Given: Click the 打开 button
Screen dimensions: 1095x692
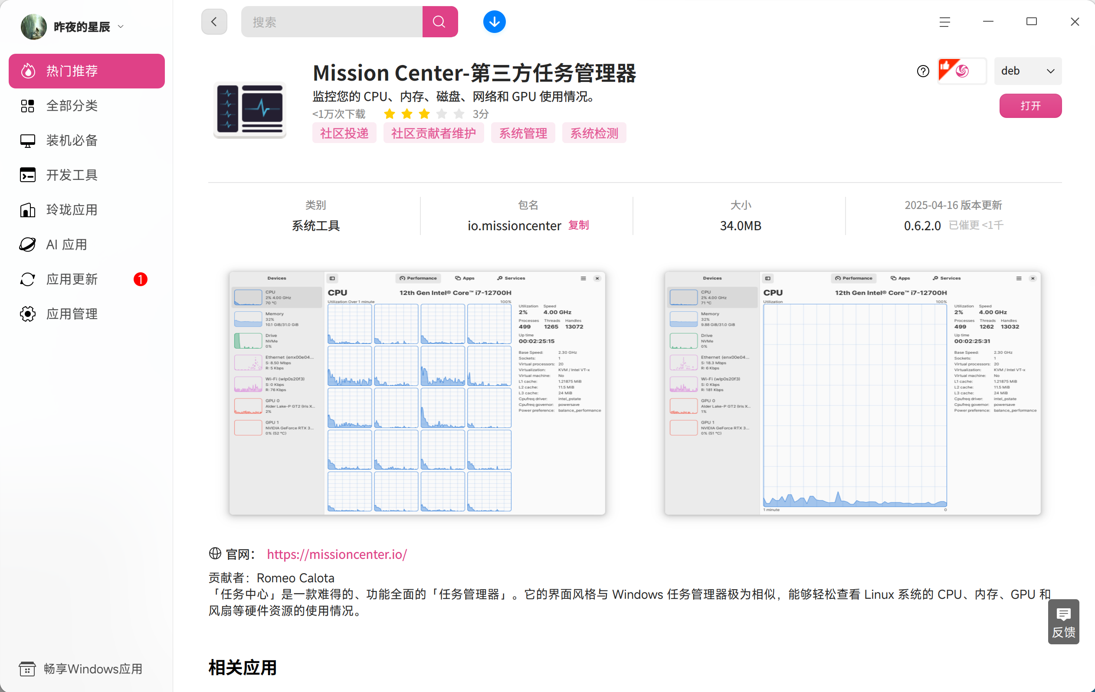Looking at the screenshot, I should coord(1030,106).
